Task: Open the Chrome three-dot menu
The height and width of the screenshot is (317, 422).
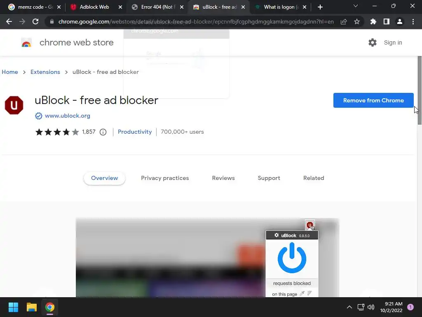Action: point(413,21)
